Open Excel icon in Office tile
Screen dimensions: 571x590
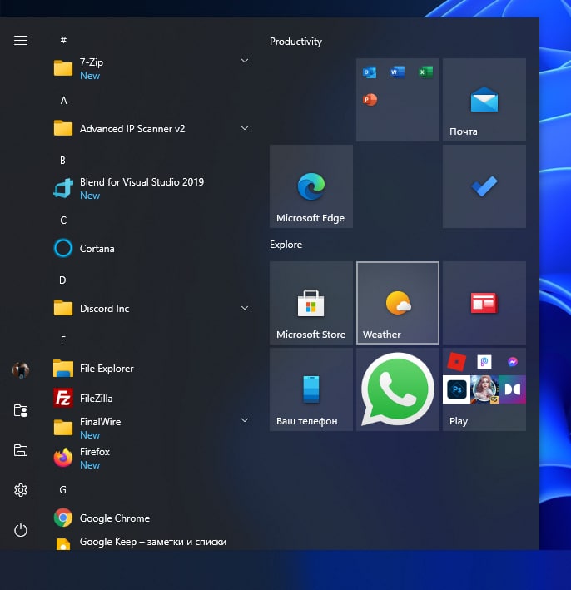coord(425,72)
